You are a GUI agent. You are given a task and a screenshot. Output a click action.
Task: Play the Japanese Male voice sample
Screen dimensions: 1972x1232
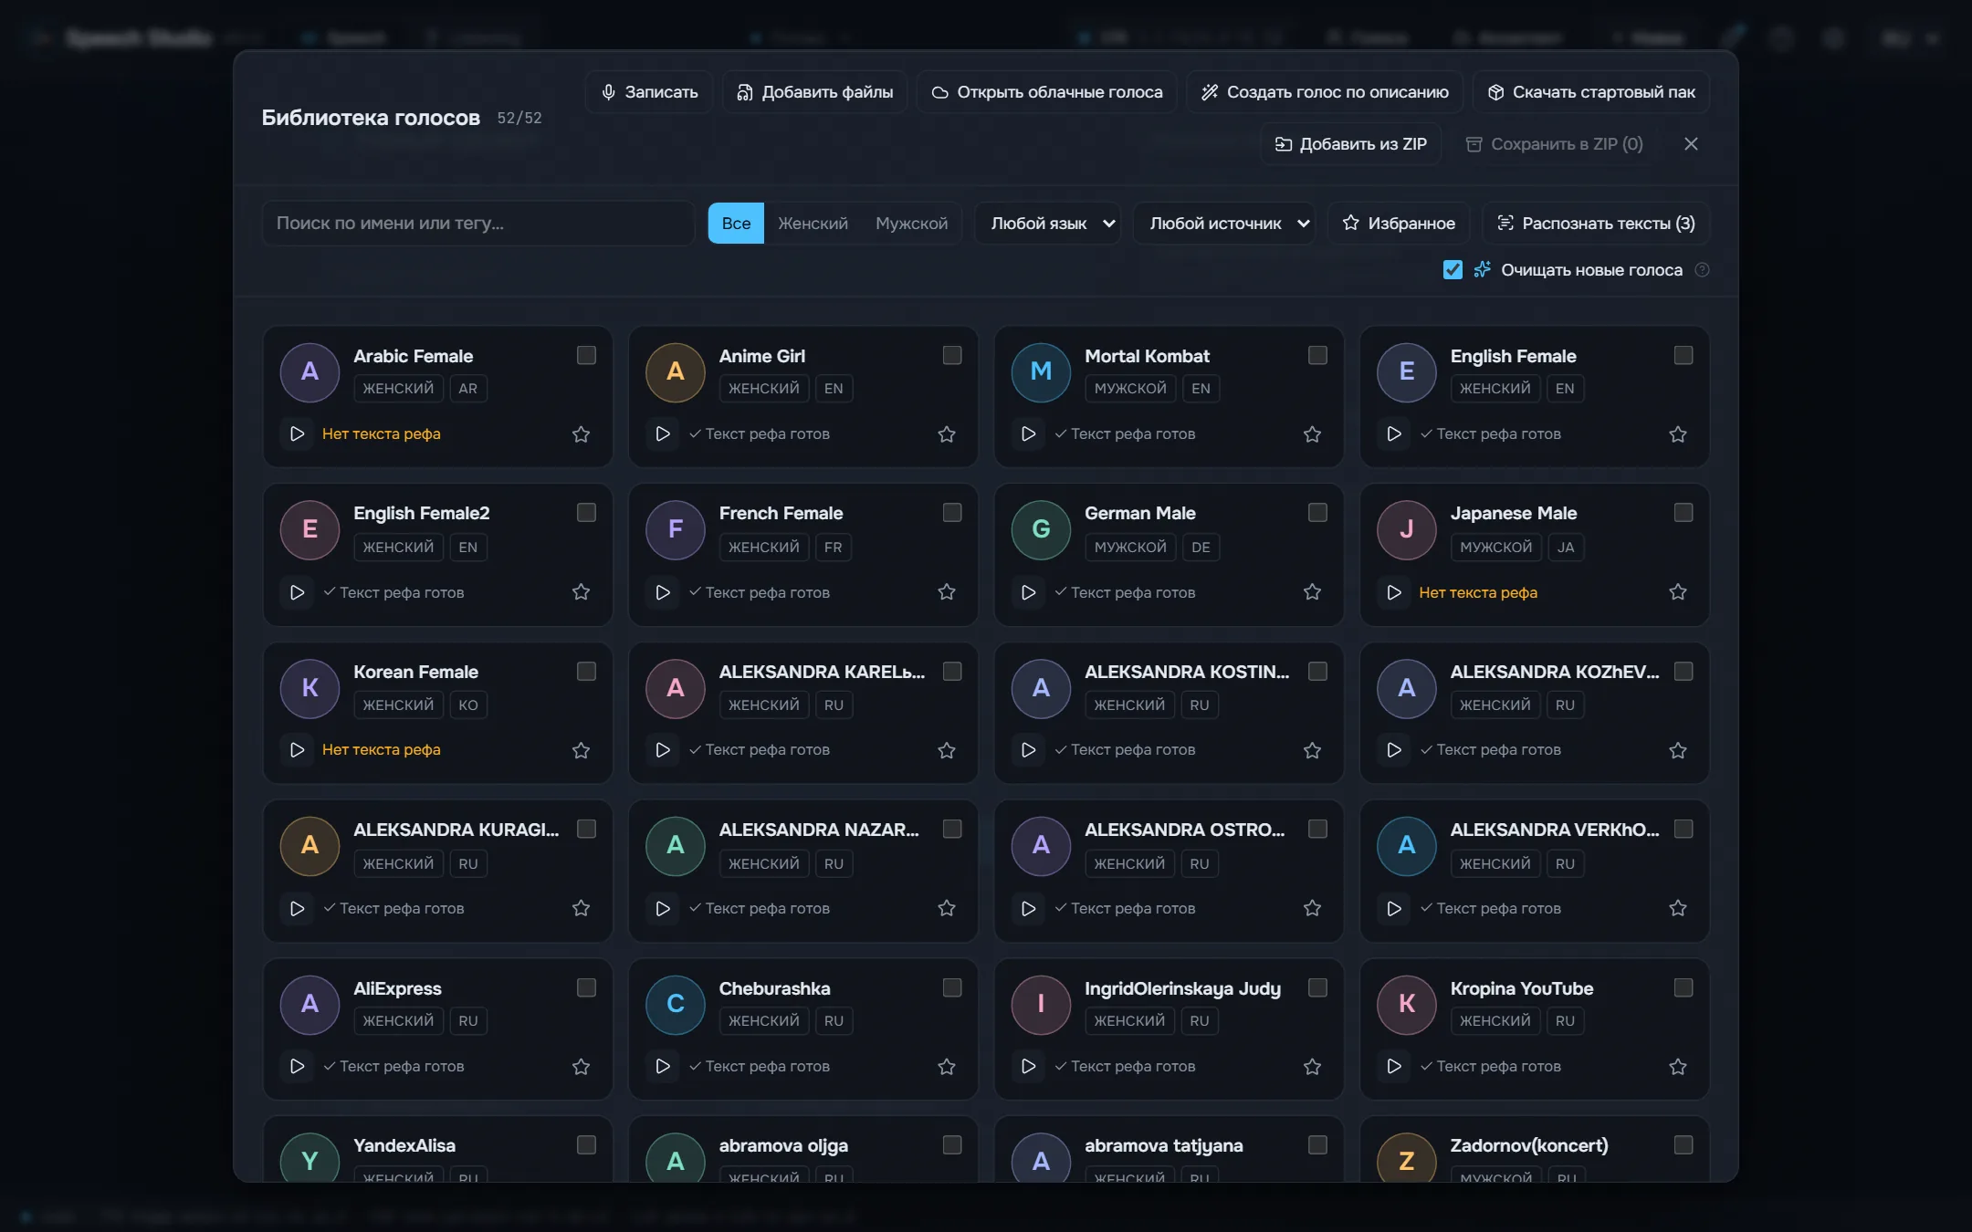pyautogui.click(x=1394, y=592)
